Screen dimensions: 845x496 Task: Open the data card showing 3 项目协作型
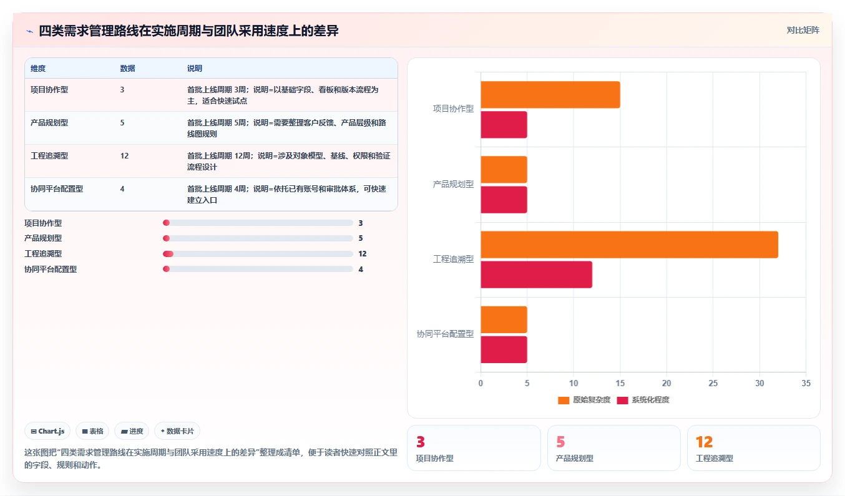[x=474, y=448]
